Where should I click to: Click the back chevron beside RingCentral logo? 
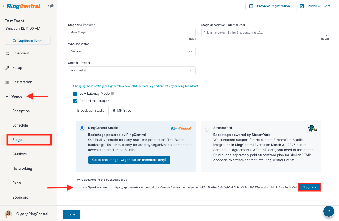tap(3, 6)
